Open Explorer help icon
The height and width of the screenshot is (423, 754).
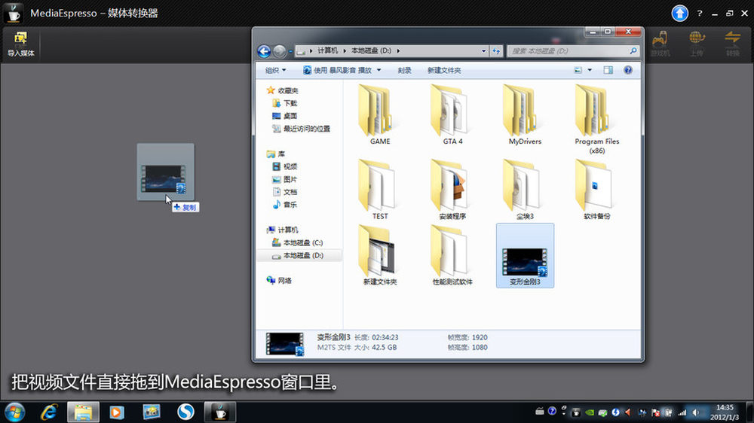pos(628,70)
